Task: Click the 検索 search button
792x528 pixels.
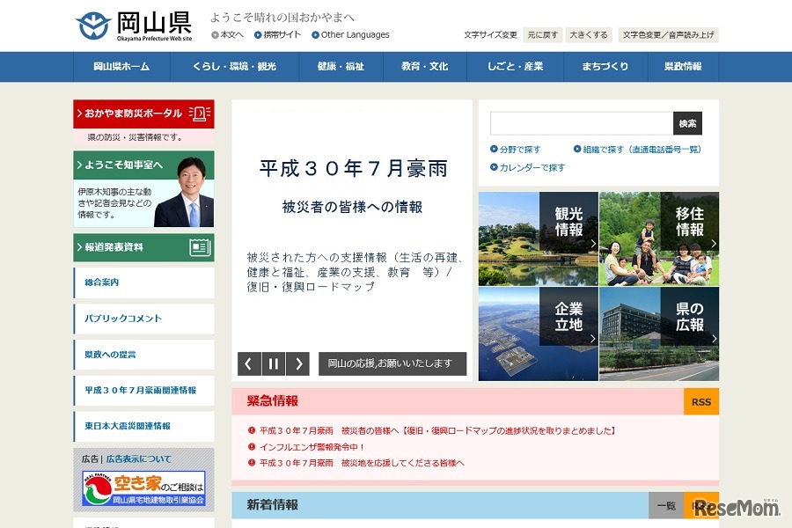Action: point(686,123)
